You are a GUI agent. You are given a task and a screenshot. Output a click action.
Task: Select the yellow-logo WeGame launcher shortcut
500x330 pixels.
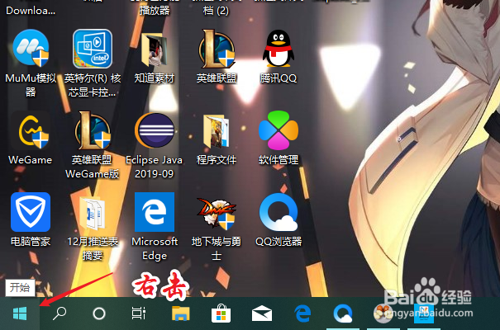tap(31, 130)
